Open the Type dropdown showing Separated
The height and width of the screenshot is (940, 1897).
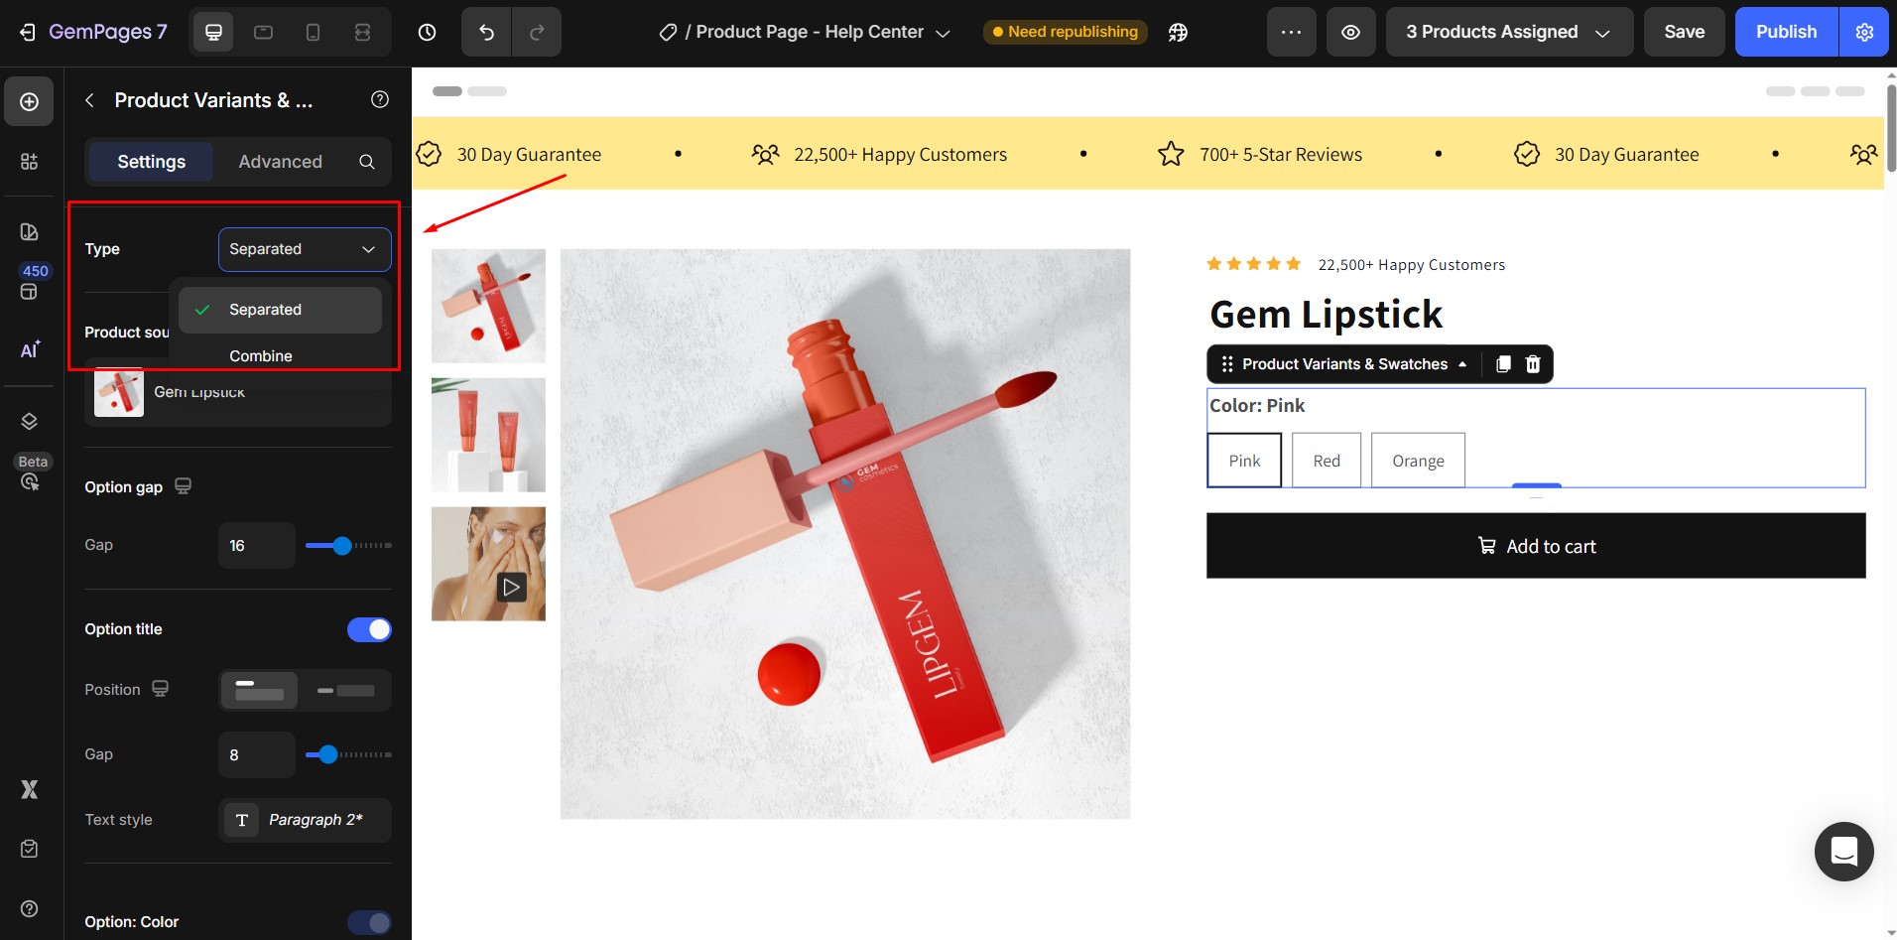point(305,249)
